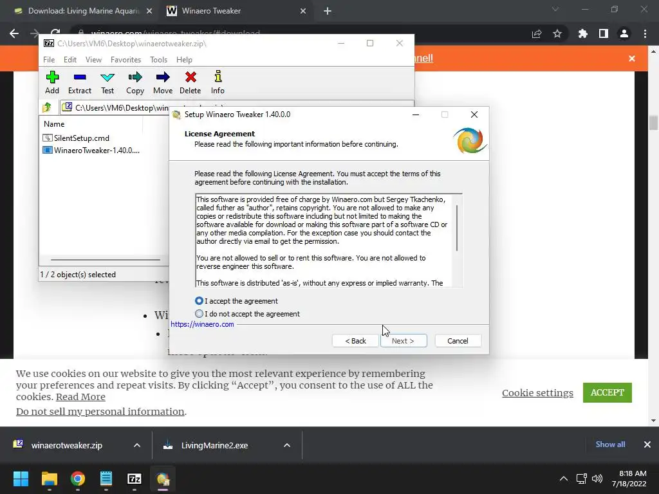Click the Add button in 7-Zip toolbar
Screen dimensions: 659x494
pos(52,82)
